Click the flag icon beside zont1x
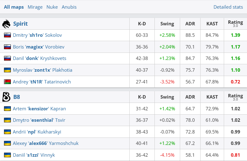Image resolution: width=247 pixels, height=161 pixels. click(x=7, y=70)
